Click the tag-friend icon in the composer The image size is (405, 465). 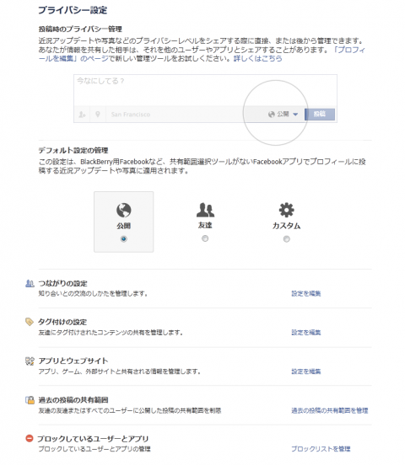pyautogui.click(x=82, y=115)
